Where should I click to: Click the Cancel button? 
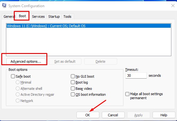(x=113, y=115)
